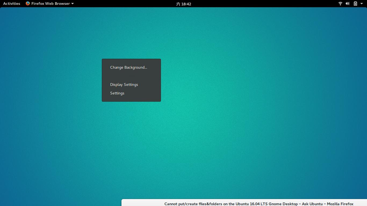
Task: Click the speaker volume icon
Action: [x=347, y=3]
